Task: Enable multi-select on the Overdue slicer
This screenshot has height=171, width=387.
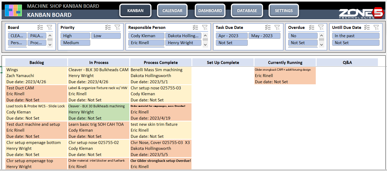Action: (x=311, y=27)
